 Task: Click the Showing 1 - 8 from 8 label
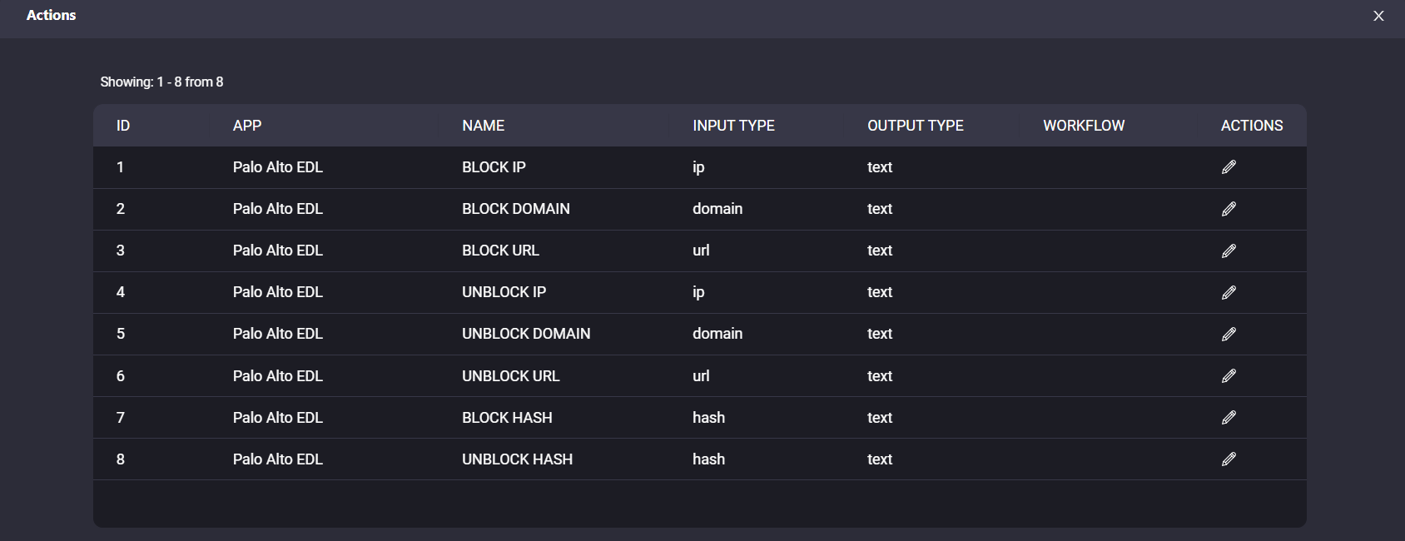(161, 82)
